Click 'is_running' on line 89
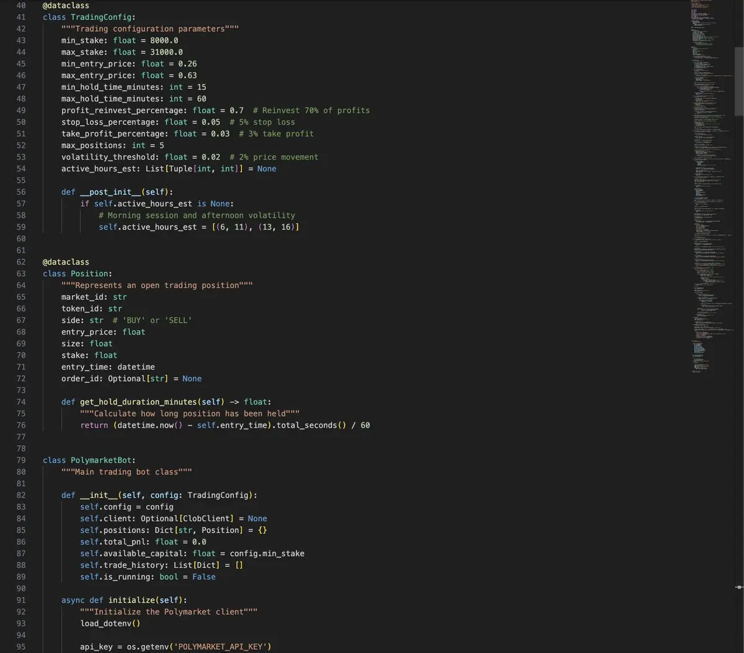Image resolution: width=744 pixels, height=653 pixels. tap(126, 577)
